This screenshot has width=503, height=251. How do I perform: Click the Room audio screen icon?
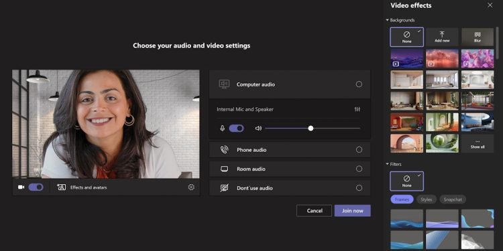click(224, 169)
